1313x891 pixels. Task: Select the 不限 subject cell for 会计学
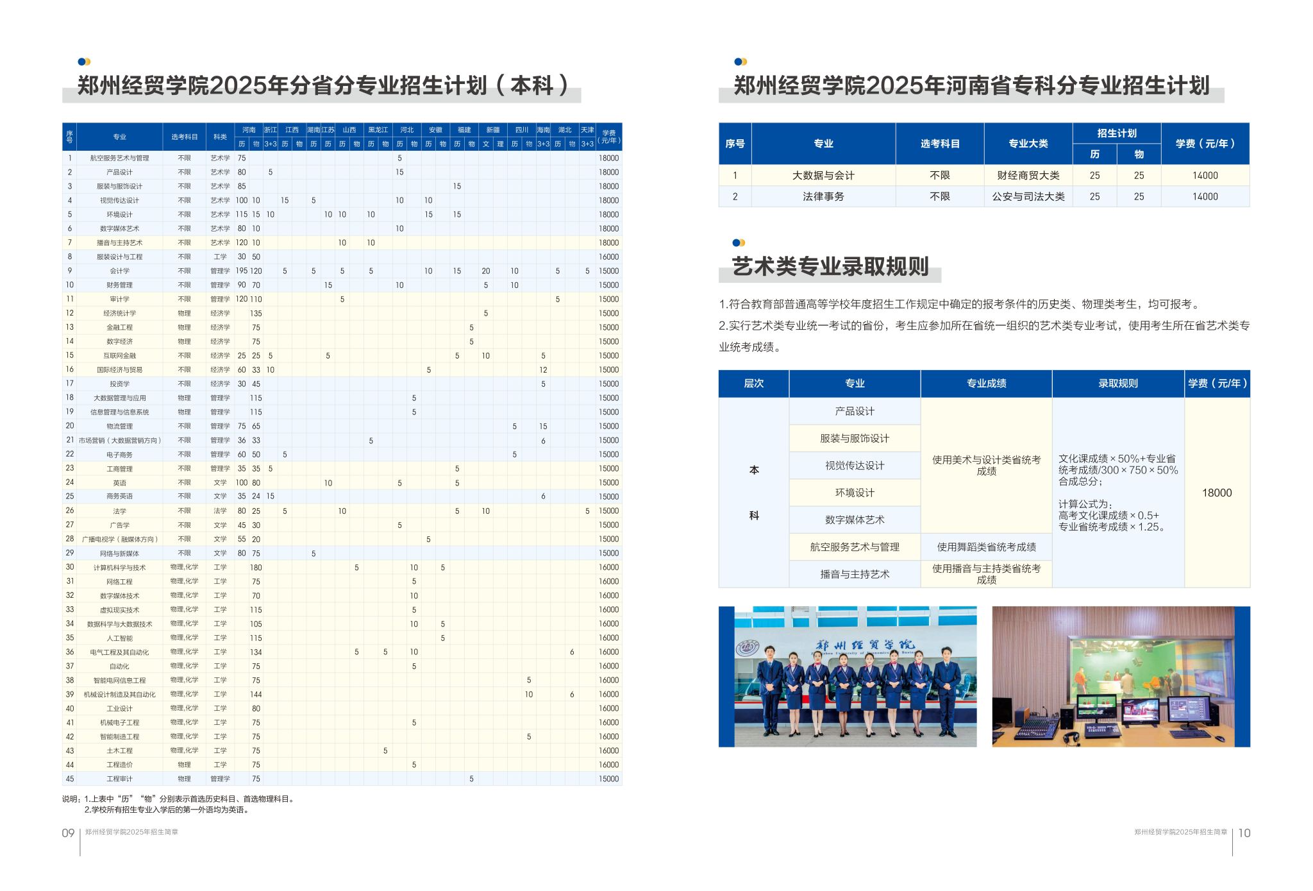pyautogui.click(x=184, y=271)
